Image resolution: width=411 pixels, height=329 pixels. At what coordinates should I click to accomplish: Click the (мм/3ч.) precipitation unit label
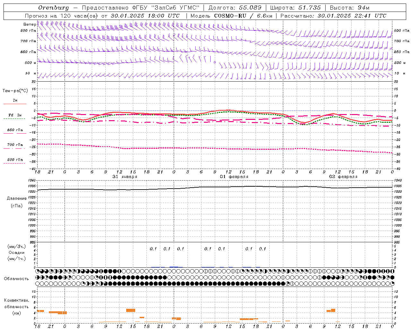(17, 246)
